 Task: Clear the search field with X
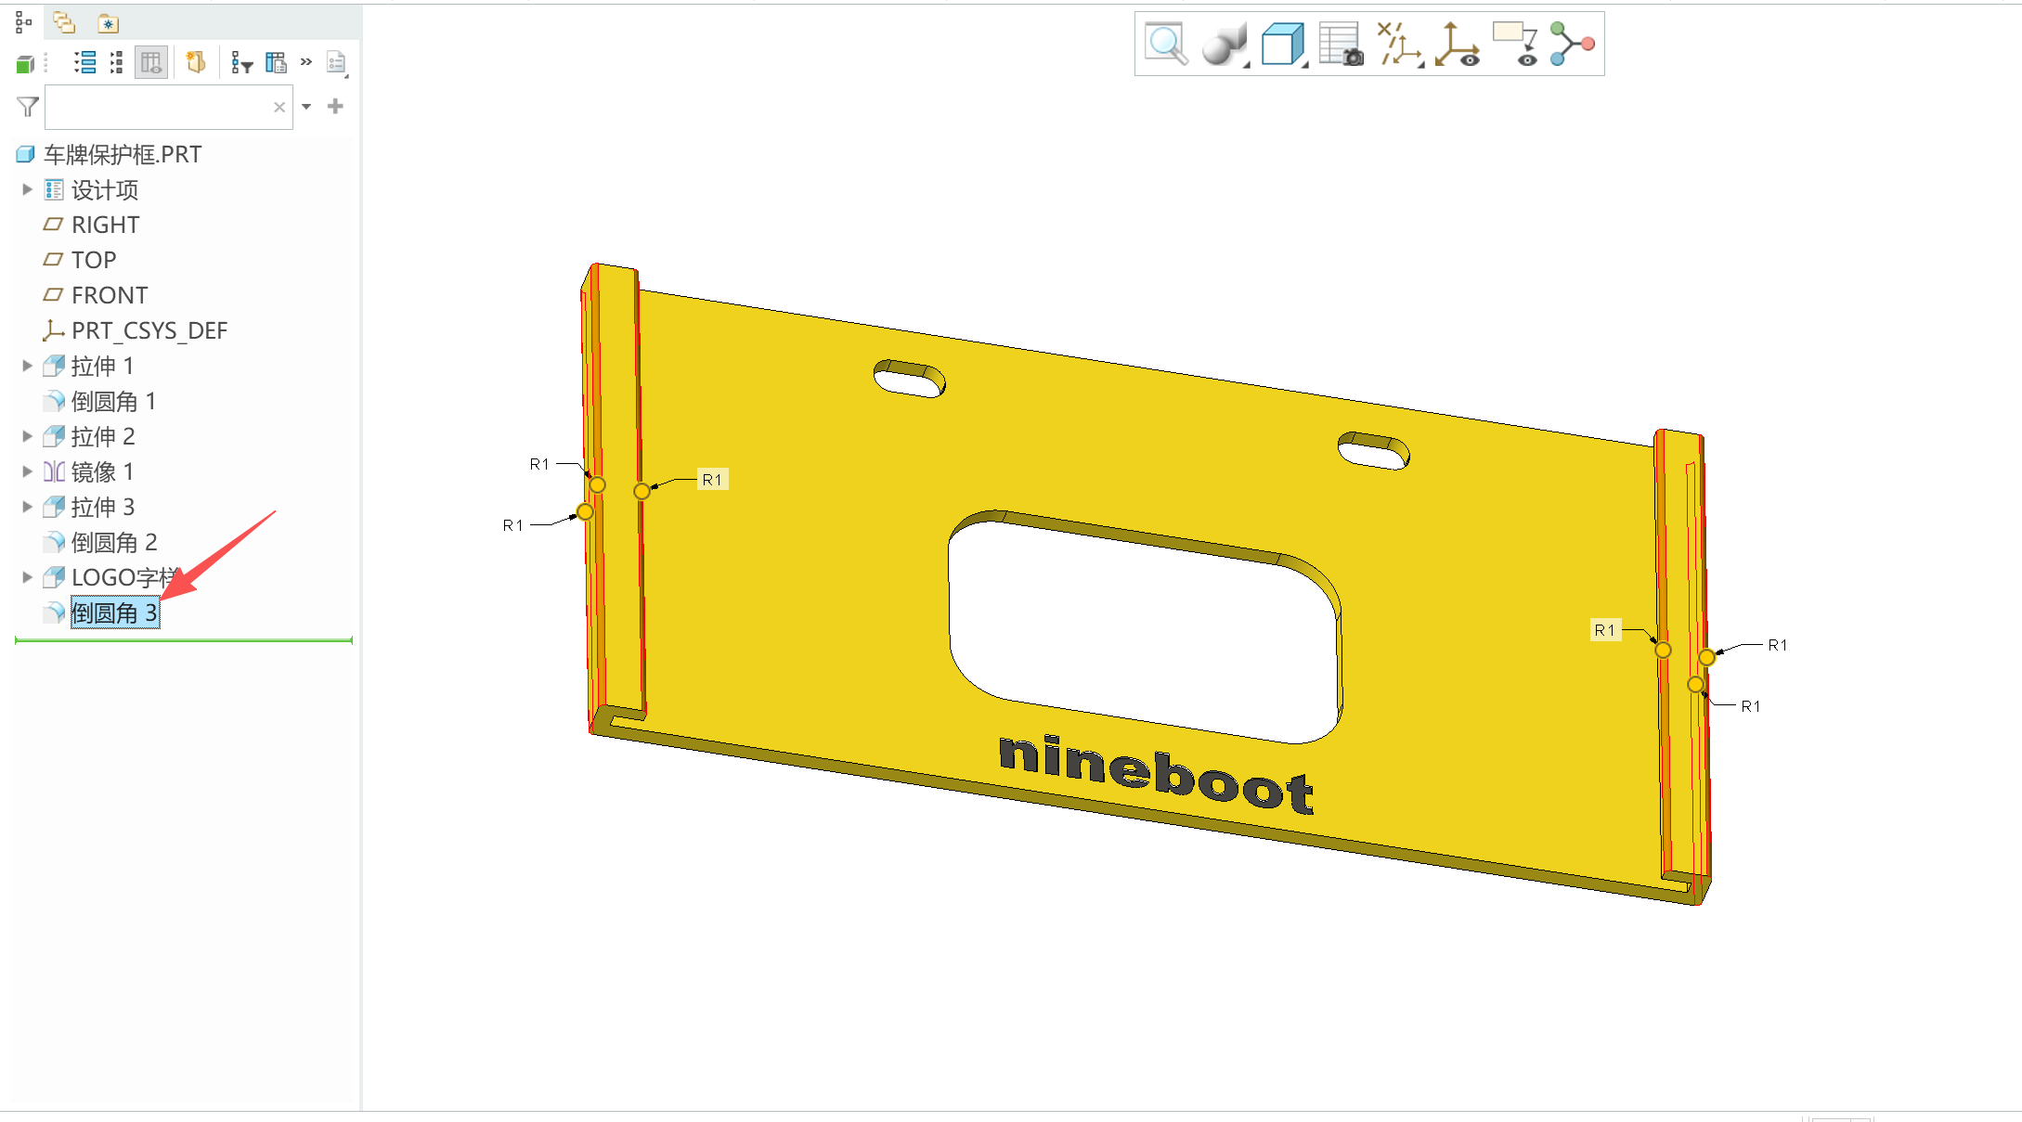[x=279, y=107]
